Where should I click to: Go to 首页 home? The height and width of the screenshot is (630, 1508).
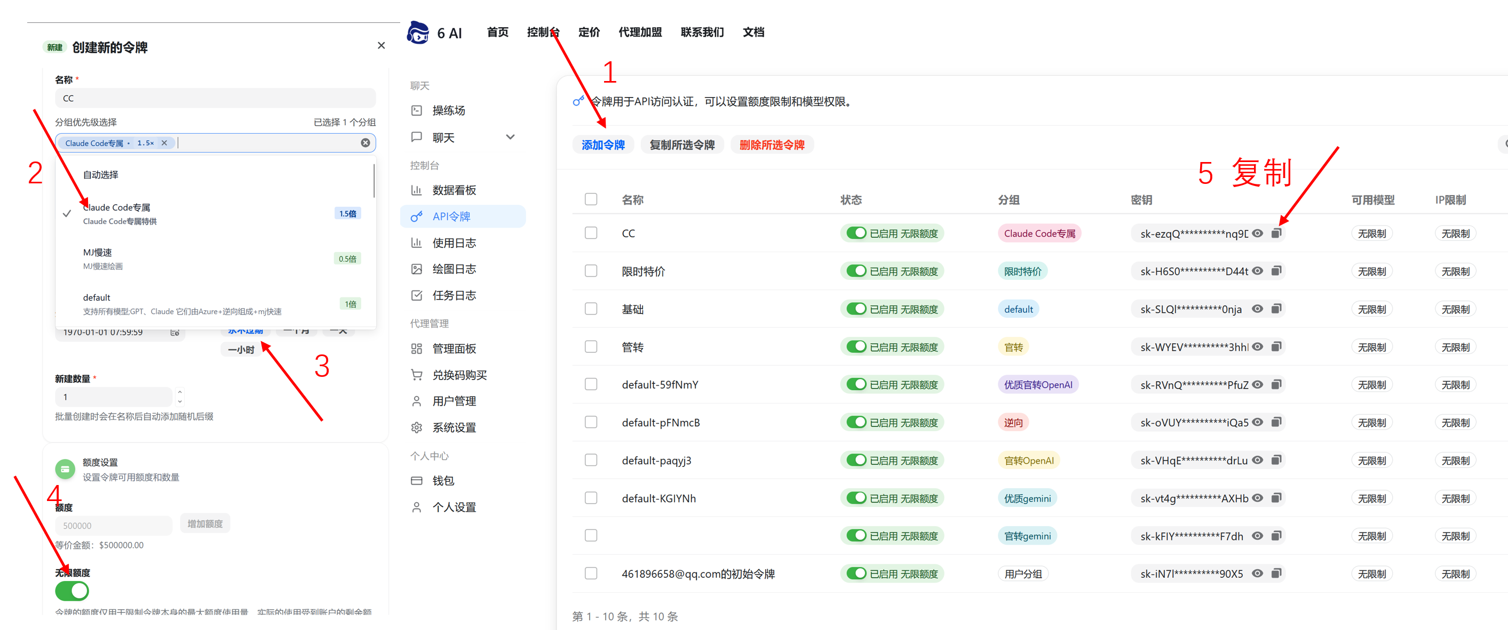[x=497, y=32]
